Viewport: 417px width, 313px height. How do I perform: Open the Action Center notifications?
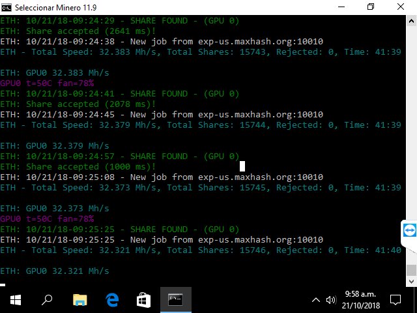pos(395,300)
